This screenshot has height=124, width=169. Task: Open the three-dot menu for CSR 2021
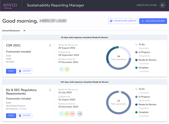(50, 45)
